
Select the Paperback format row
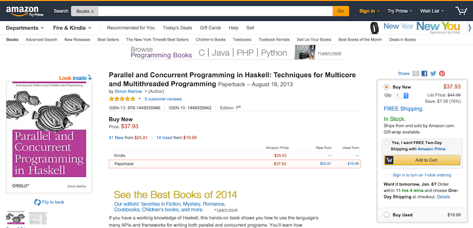[x=235, y=164]
